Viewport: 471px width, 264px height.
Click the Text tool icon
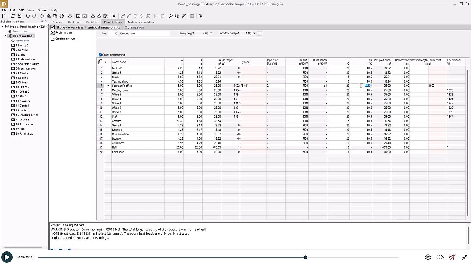(x=135, y=16)
